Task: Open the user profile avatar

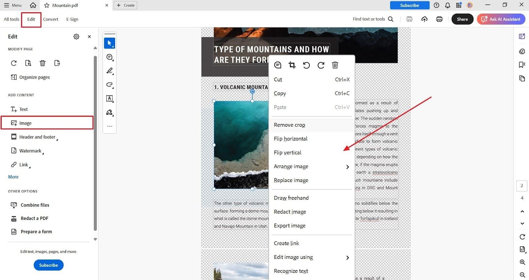Action: click(x=470, y=5)
